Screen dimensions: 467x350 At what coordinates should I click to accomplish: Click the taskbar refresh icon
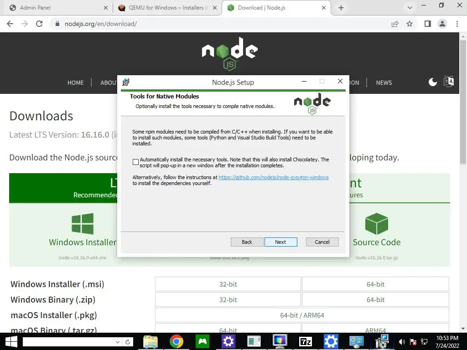tap(128, 342)
